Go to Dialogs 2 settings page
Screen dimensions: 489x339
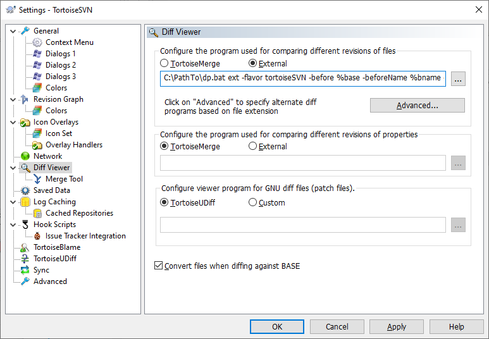pyautogui.click(x=61, y=65)
